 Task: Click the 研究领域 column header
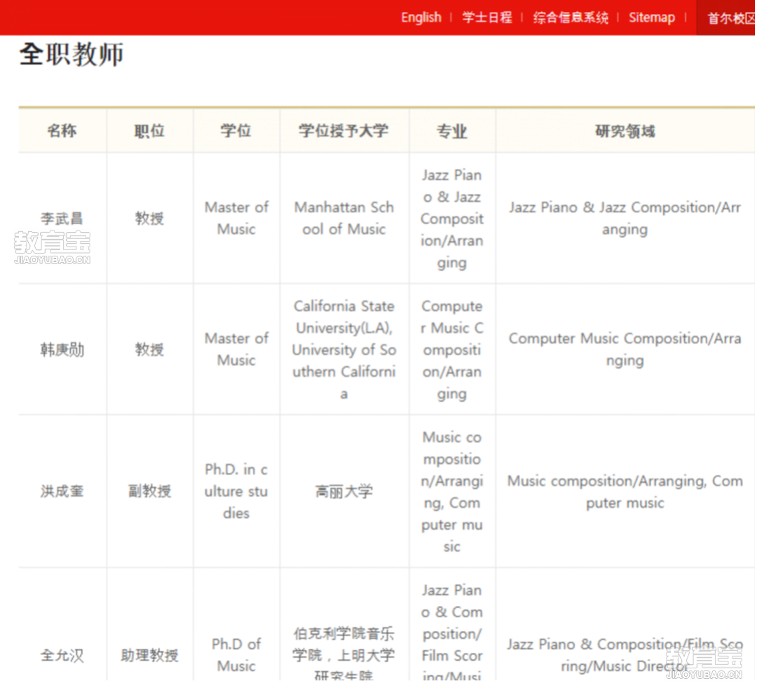[x=625, y=131]
